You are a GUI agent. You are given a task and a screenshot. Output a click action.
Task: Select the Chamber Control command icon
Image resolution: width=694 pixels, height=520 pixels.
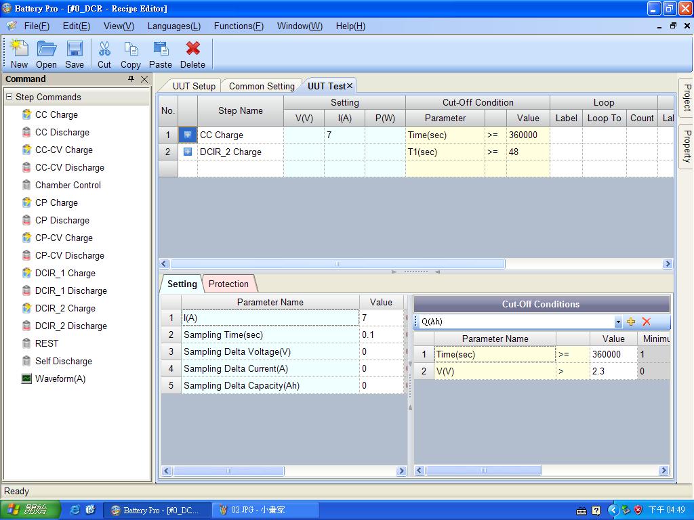point(26,185)
